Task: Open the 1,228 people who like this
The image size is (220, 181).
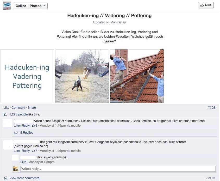Action: pyautogui.click(x=18, y=114)
